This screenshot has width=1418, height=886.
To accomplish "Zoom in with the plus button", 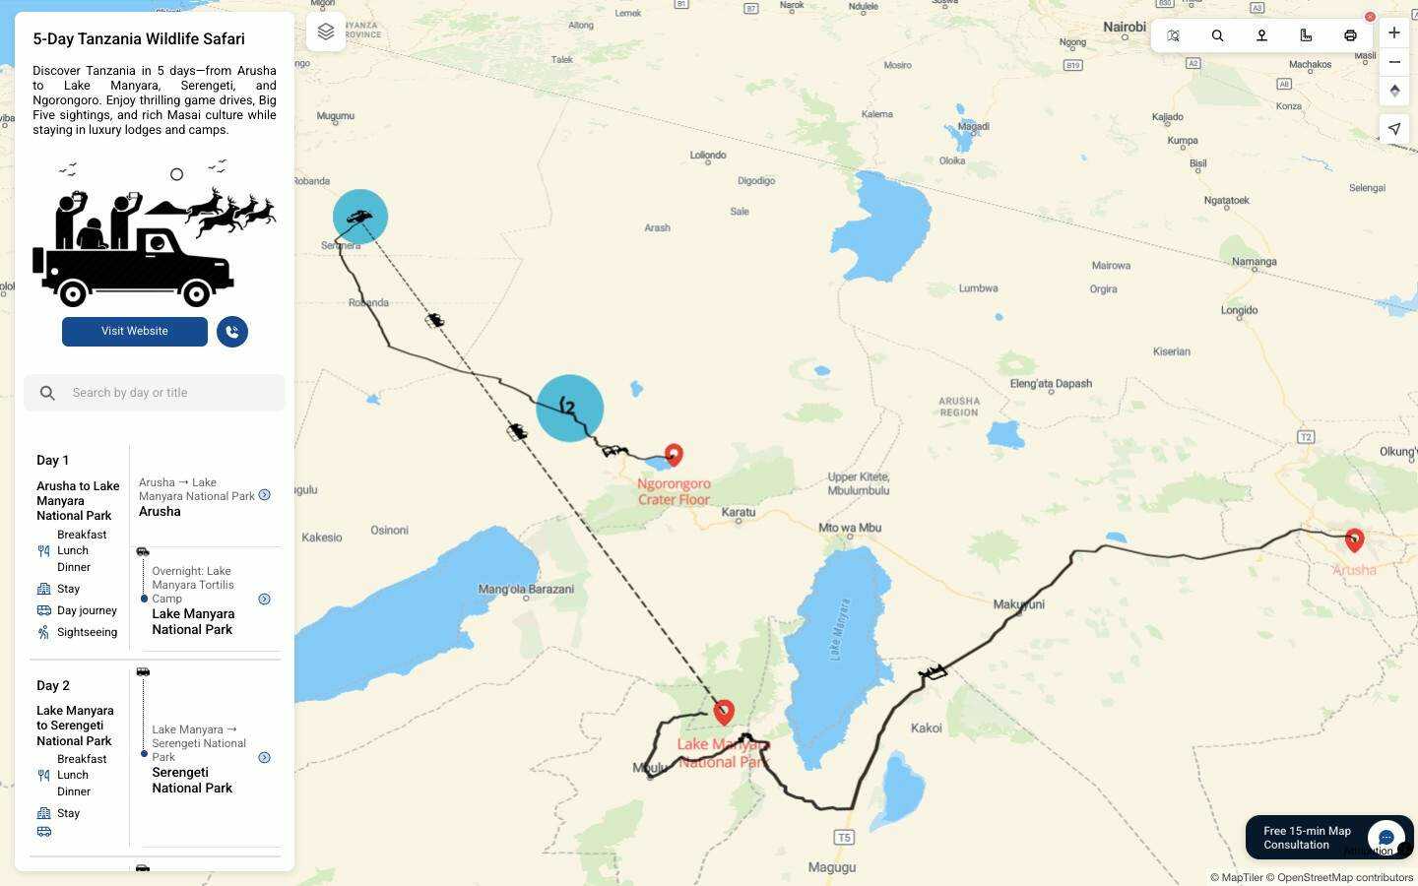I will point(1394,32).
